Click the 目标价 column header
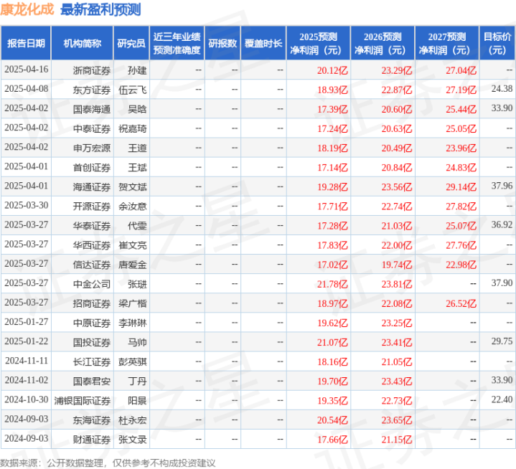 coord(497,43)
